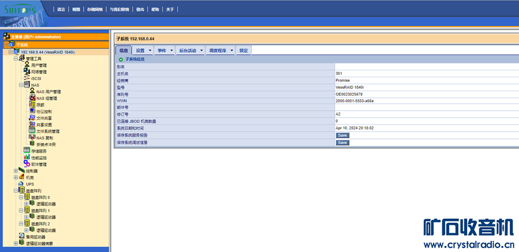This screenshot has width=519, height=252.
Task: Click Save for 保存系统服务报告
Action: [342, 135]
